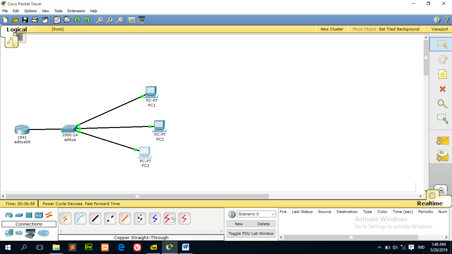The width and height of the screenshot is (452, 254).
Task: Click the Delete scenario button
Action: [263, 224]
